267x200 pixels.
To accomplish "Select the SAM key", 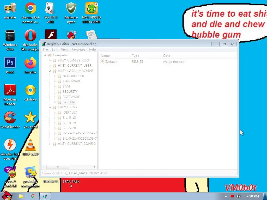I will (66, 86).
